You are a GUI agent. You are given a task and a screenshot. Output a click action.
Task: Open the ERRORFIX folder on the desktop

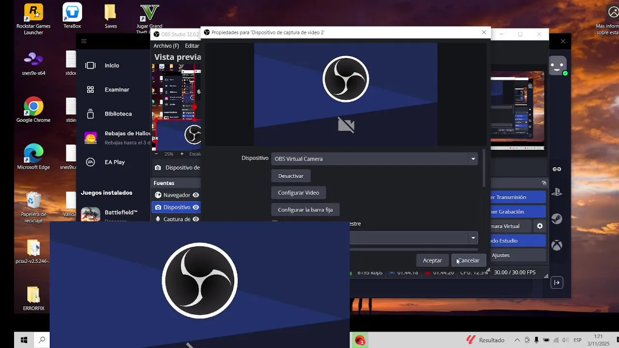pos(33,298)
